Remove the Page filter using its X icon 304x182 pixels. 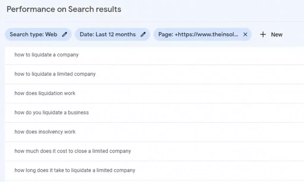click(245, 34)
